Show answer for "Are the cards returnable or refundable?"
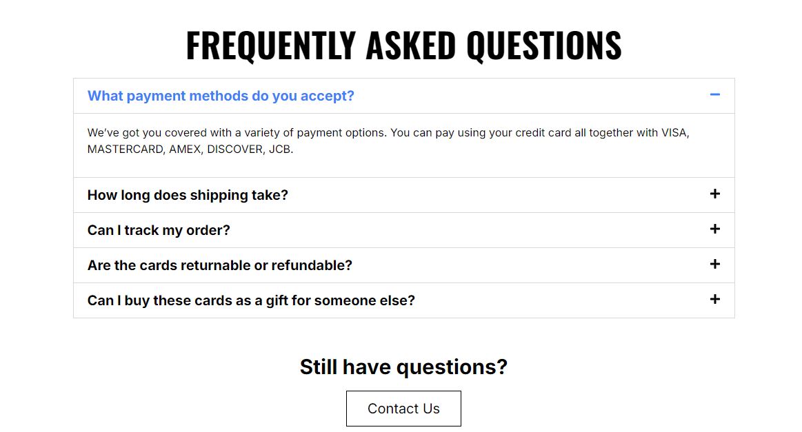Viewport: 802px width, 432px height. click(x=219, y=265)
